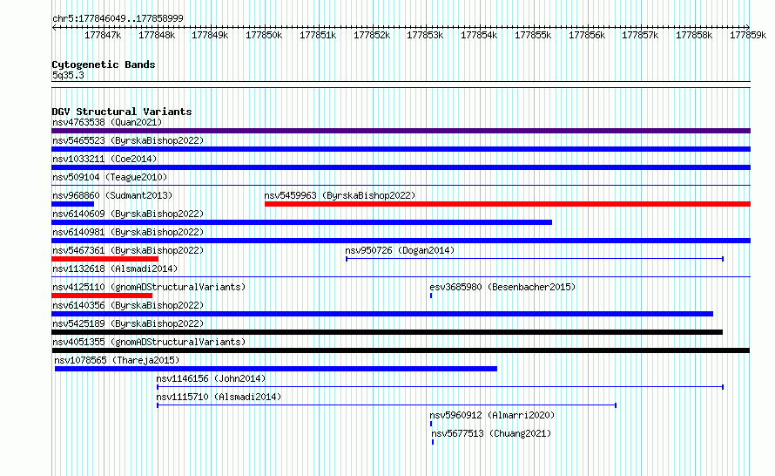The height and width of the screenshot is (476, 775).
Task: Select nsv509104 (Teague2010) label
Action: [x=110, y=177]
